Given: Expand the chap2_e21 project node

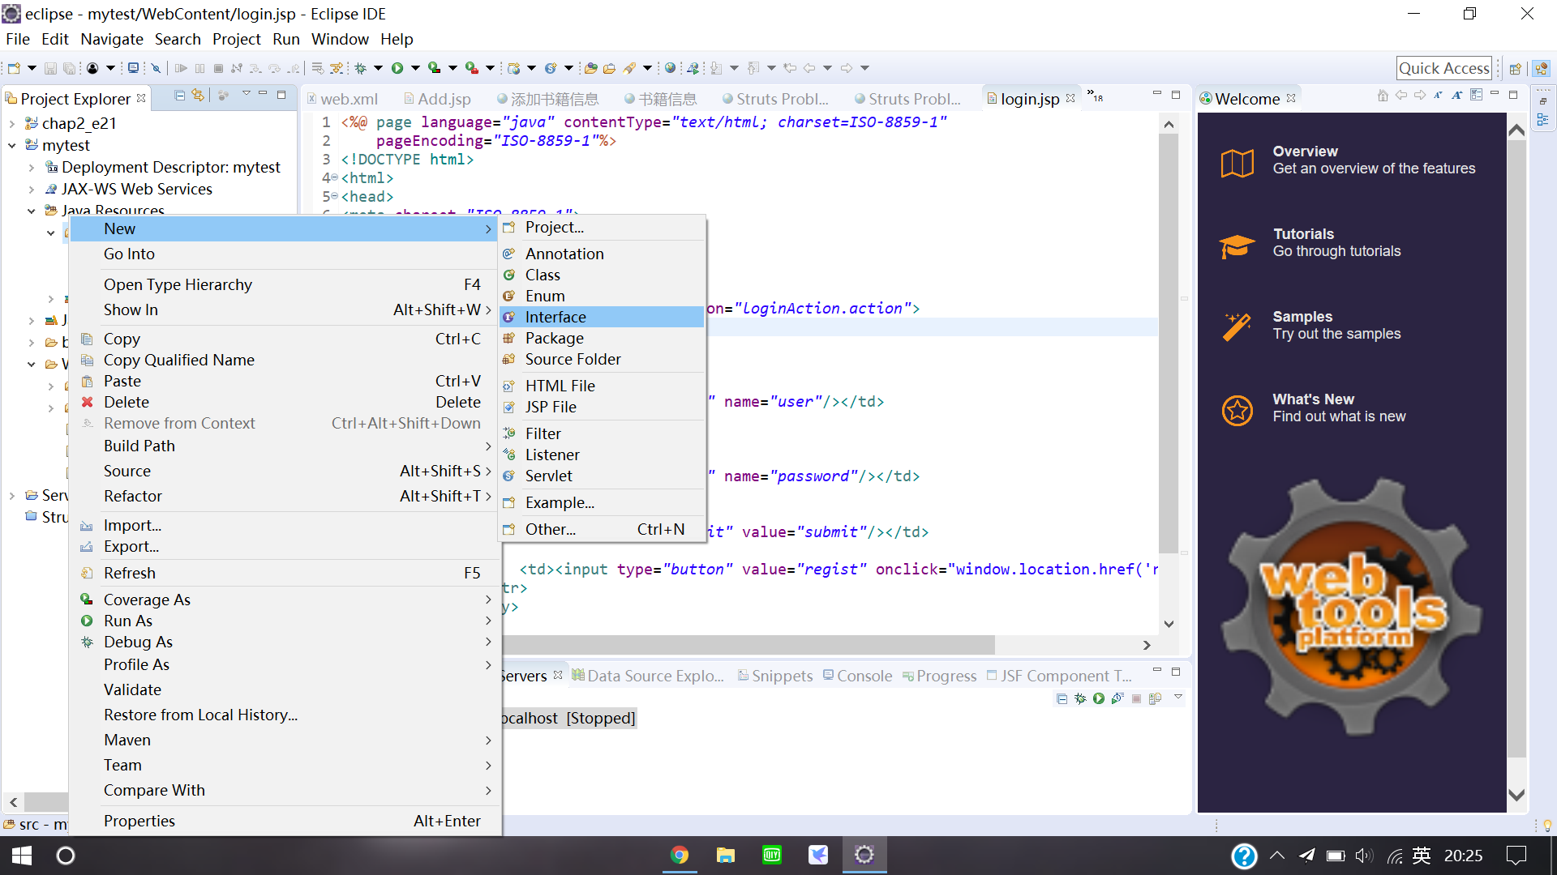Looking at the screenshot, I should (12, 123).
